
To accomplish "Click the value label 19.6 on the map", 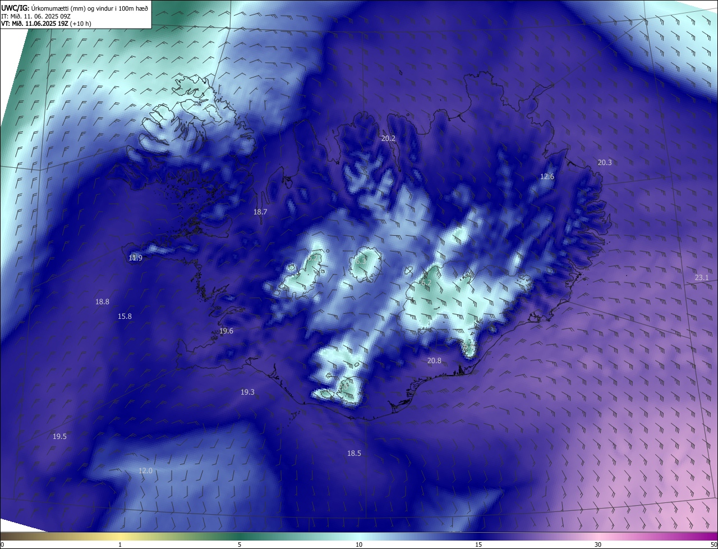I will coord(226,331).
